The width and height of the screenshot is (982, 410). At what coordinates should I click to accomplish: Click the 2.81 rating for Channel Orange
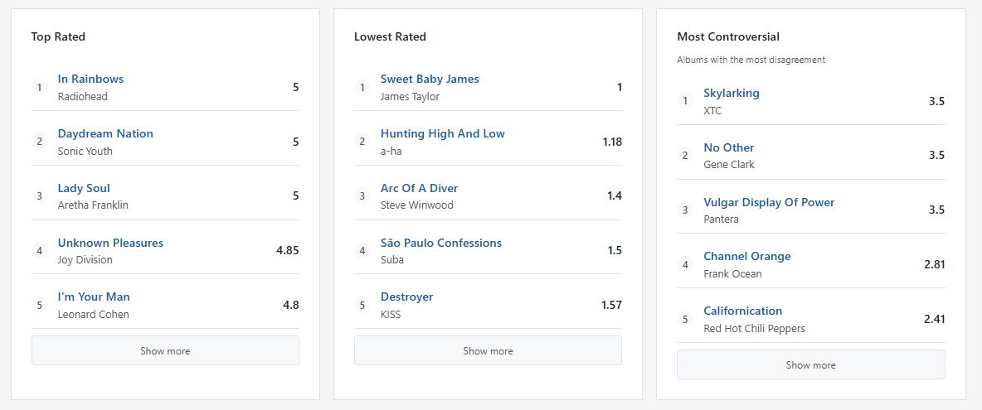point(935,264)
